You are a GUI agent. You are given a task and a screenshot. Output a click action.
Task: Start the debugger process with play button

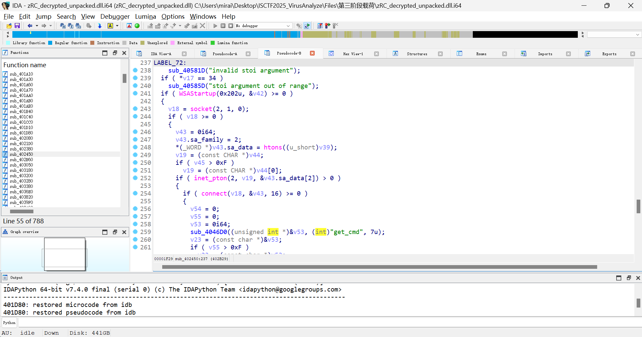[215, 26]
